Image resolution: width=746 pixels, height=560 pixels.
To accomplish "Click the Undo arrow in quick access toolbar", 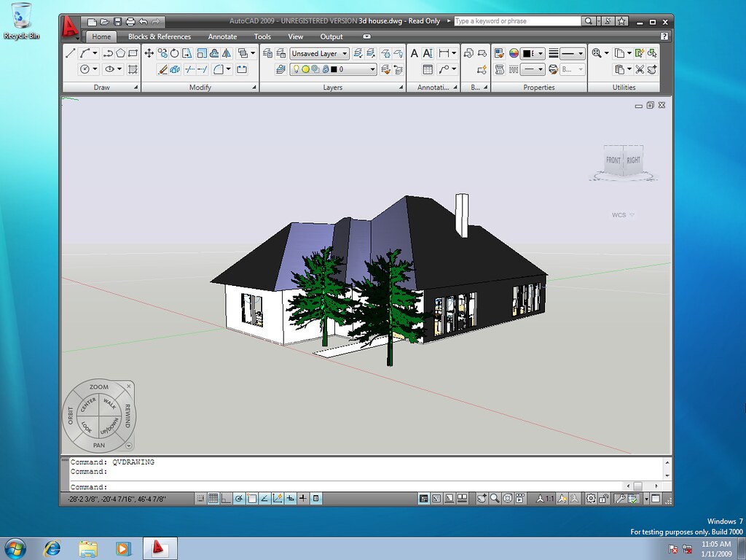I will [144, 21].
